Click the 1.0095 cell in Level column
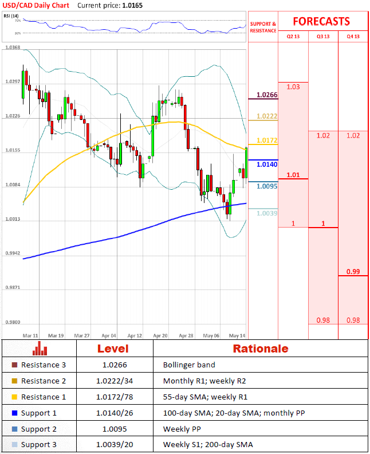Screen dimensions: 370x454 [x=115, y=429]
